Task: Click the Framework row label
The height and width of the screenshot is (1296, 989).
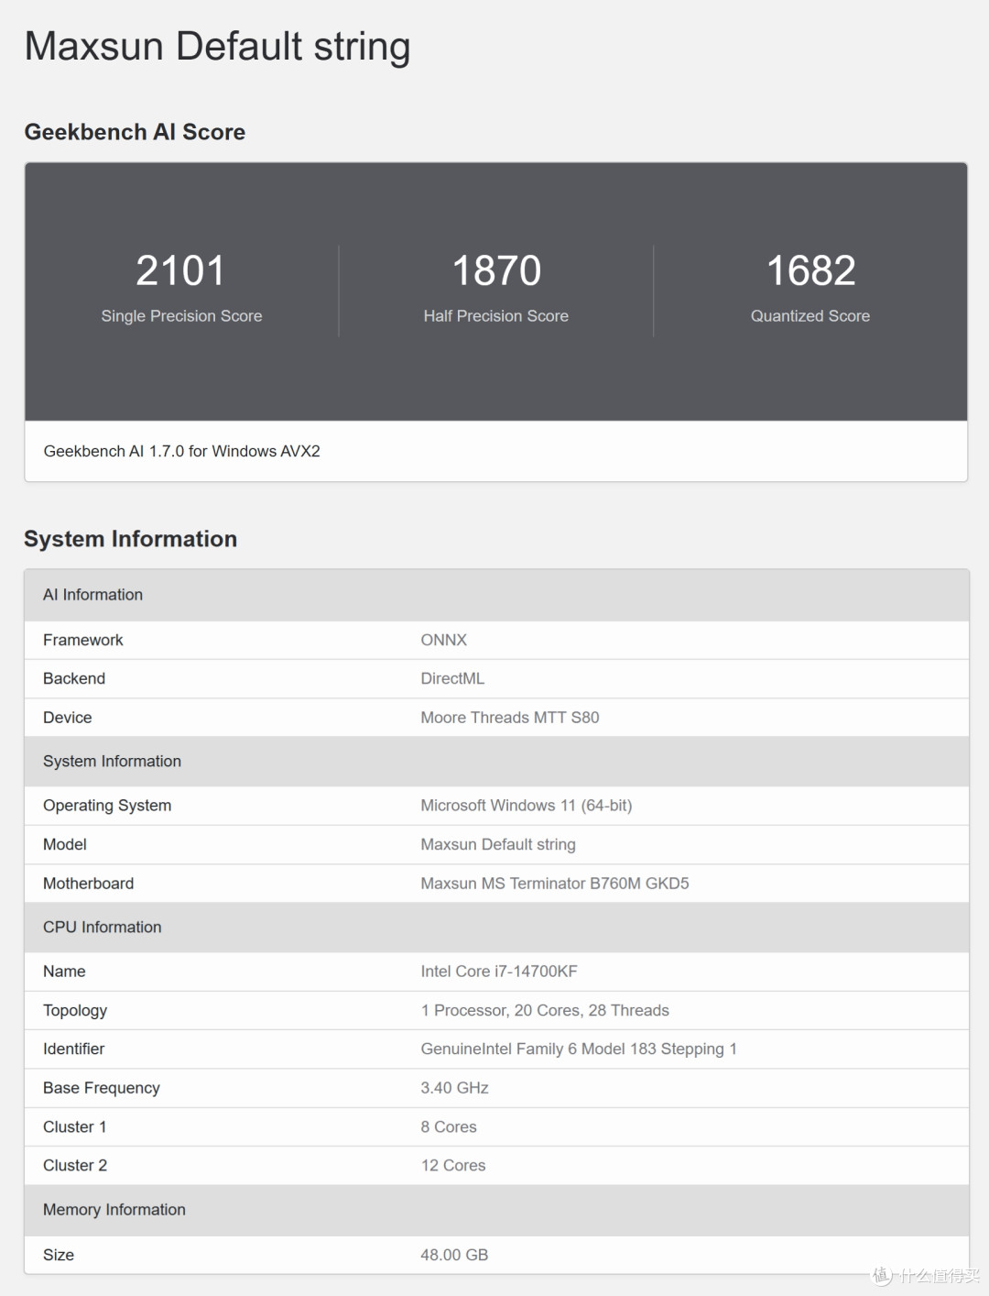Action: 83,640
